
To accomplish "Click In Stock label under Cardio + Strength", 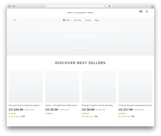I will click(x=49, y=113).
